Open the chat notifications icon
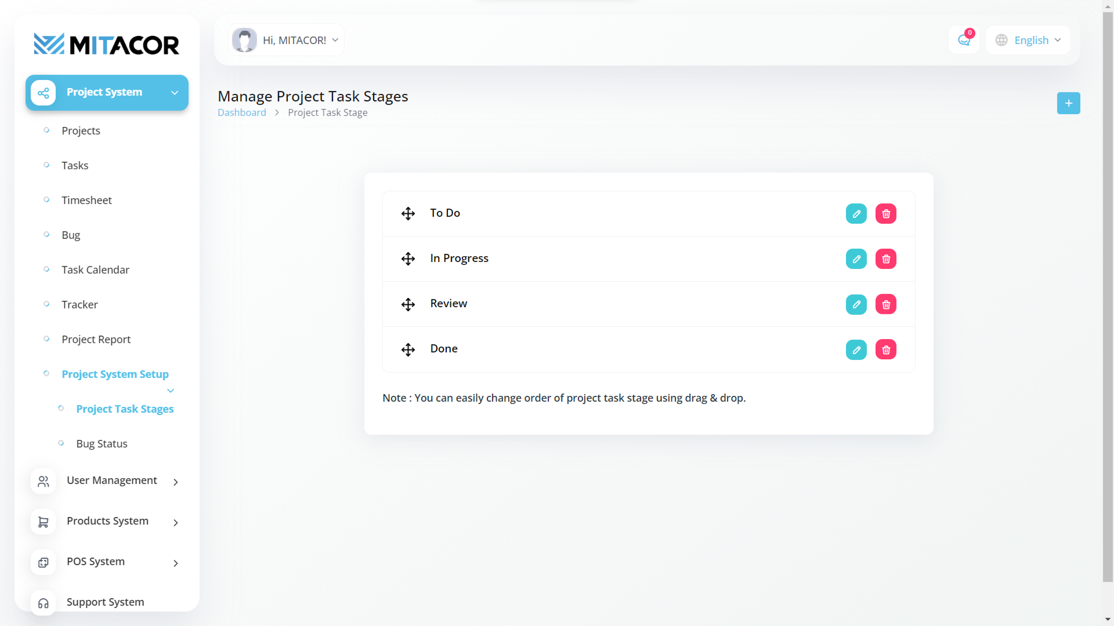The image size is (1114, 626). tap(964, 40)
